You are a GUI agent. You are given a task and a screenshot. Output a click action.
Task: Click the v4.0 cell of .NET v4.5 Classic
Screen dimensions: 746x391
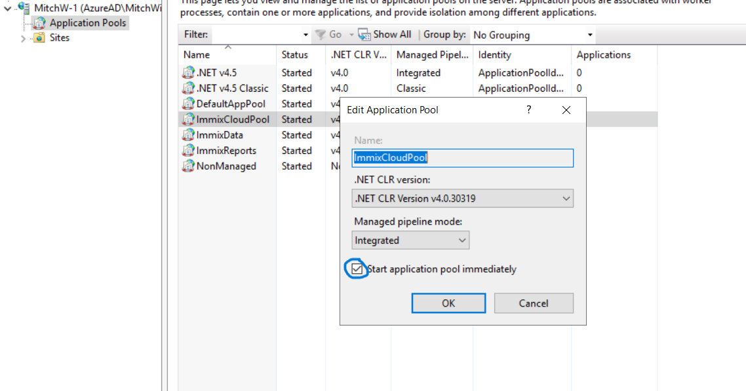[339, 88]
